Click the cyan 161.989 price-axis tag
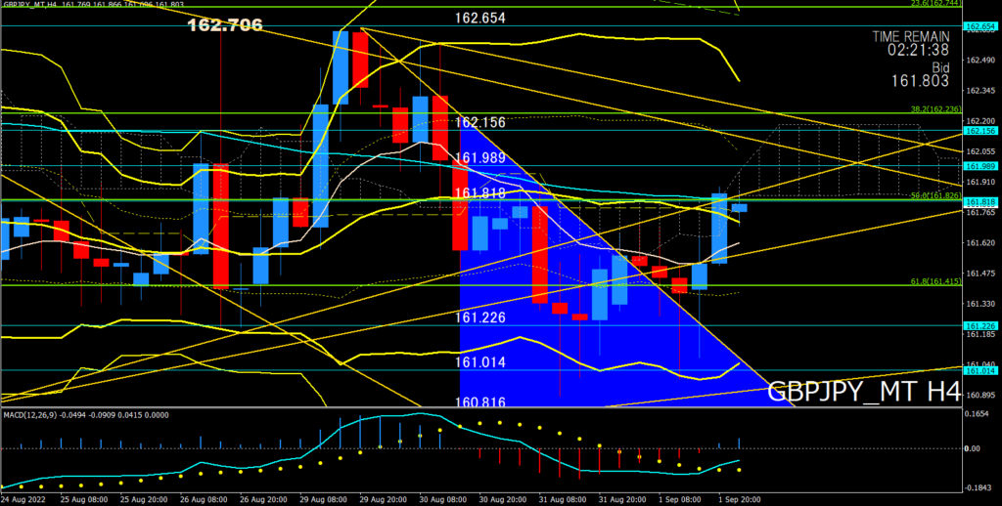Viewport: 1002px width, 506px height. 979,166
